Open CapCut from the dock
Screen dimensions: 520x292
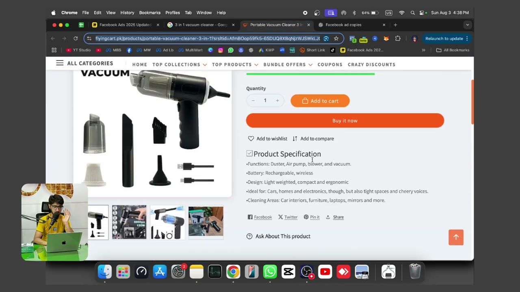(x=288, y=272)
